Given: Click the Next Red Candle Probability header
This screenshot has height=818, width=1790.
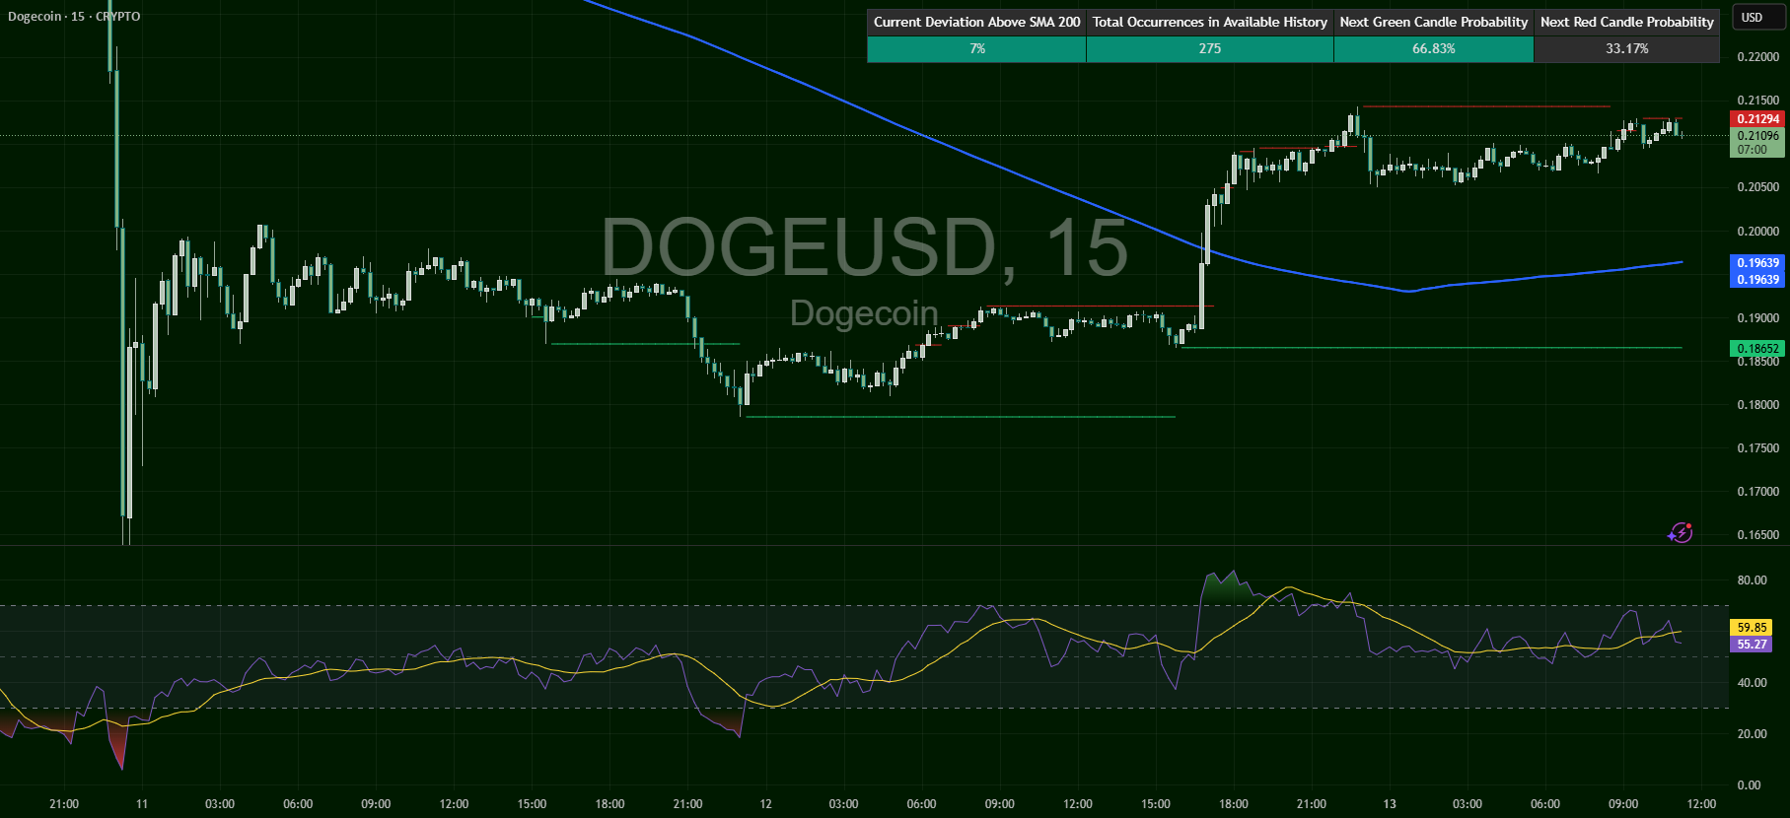Looking at the screenshot, I should [1626, 22].
